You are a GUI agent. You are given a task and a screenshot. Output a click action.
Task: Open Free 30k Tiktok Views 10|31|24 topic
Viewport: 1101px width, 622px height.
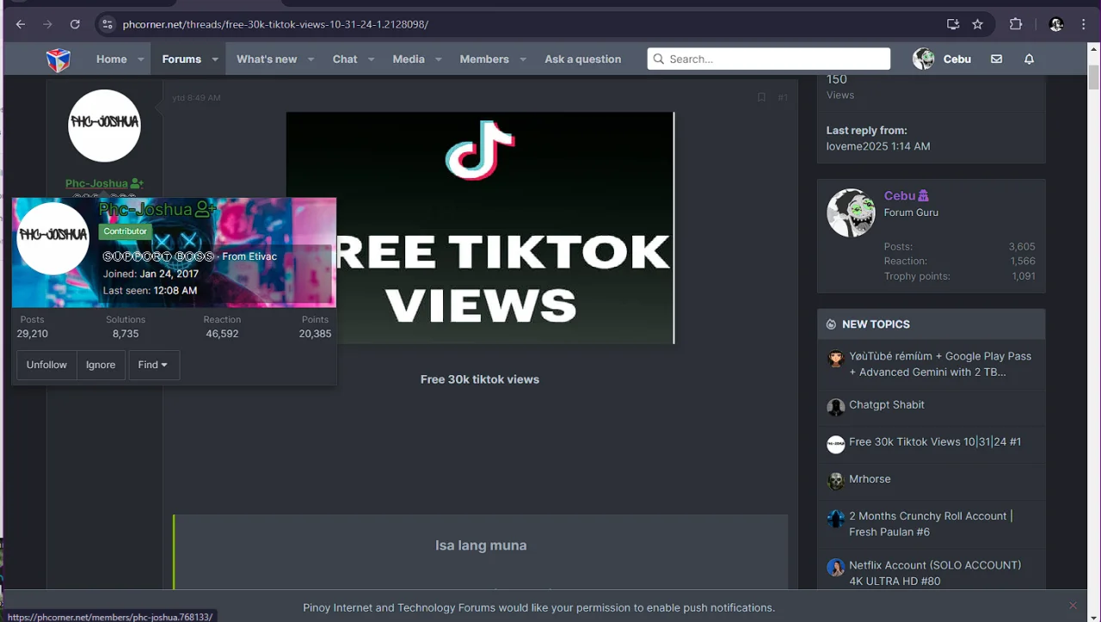pos(935,441)
